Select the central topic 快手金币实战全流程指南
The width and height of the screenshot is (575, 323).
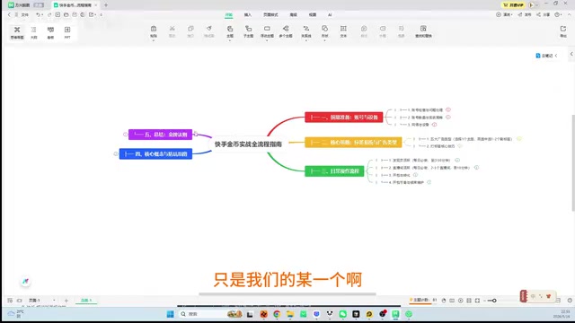point(248,144)
